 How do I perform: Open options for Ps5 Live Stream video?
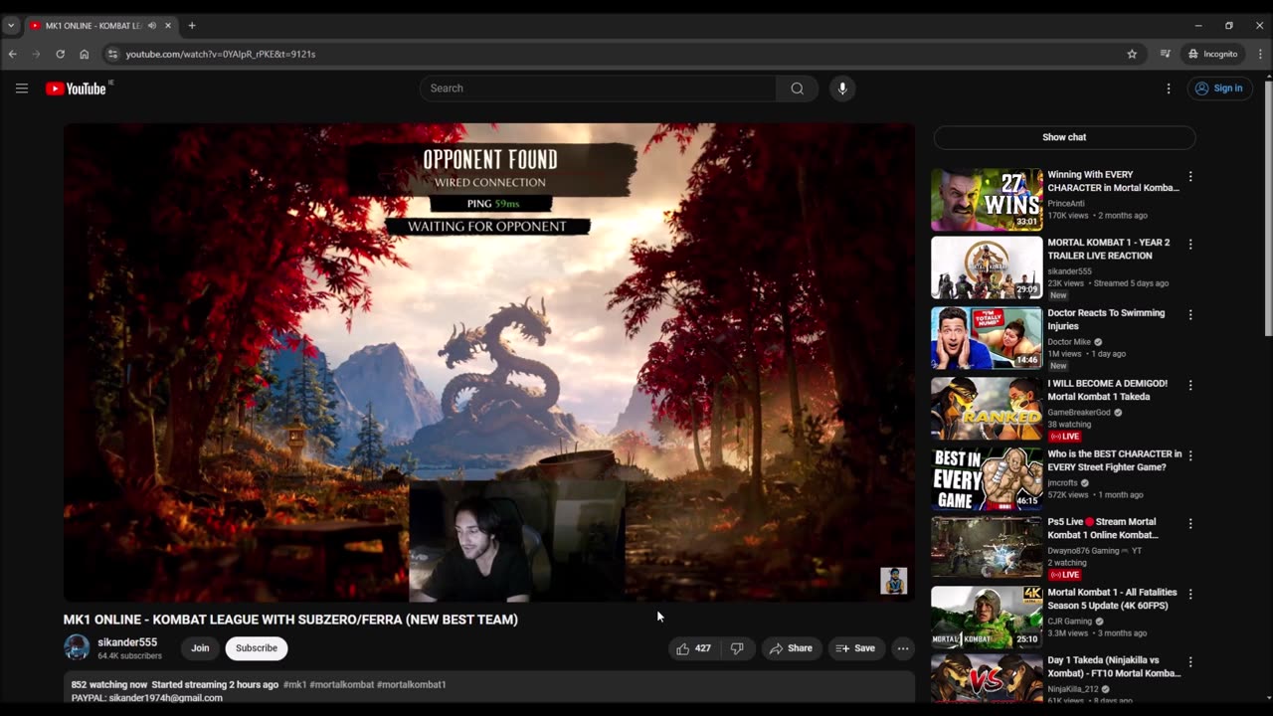(1190, 524)
